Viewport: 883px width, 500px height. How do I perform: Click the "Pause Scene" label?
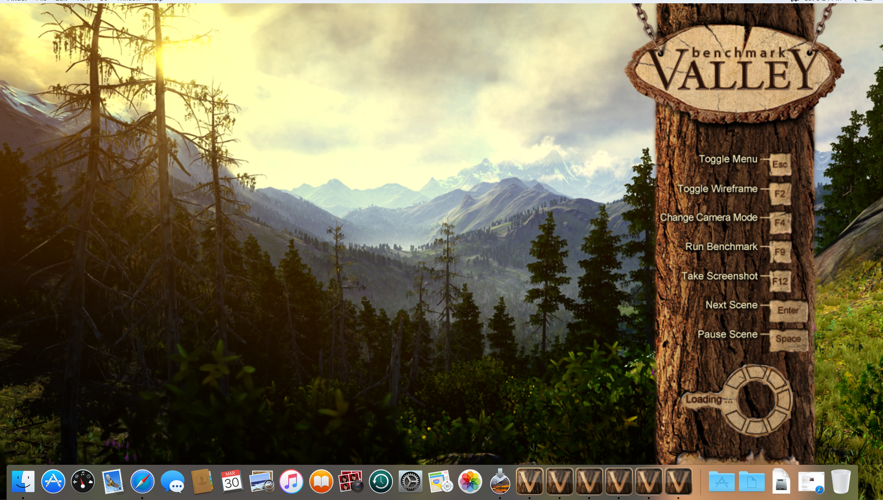coord(727,334)
